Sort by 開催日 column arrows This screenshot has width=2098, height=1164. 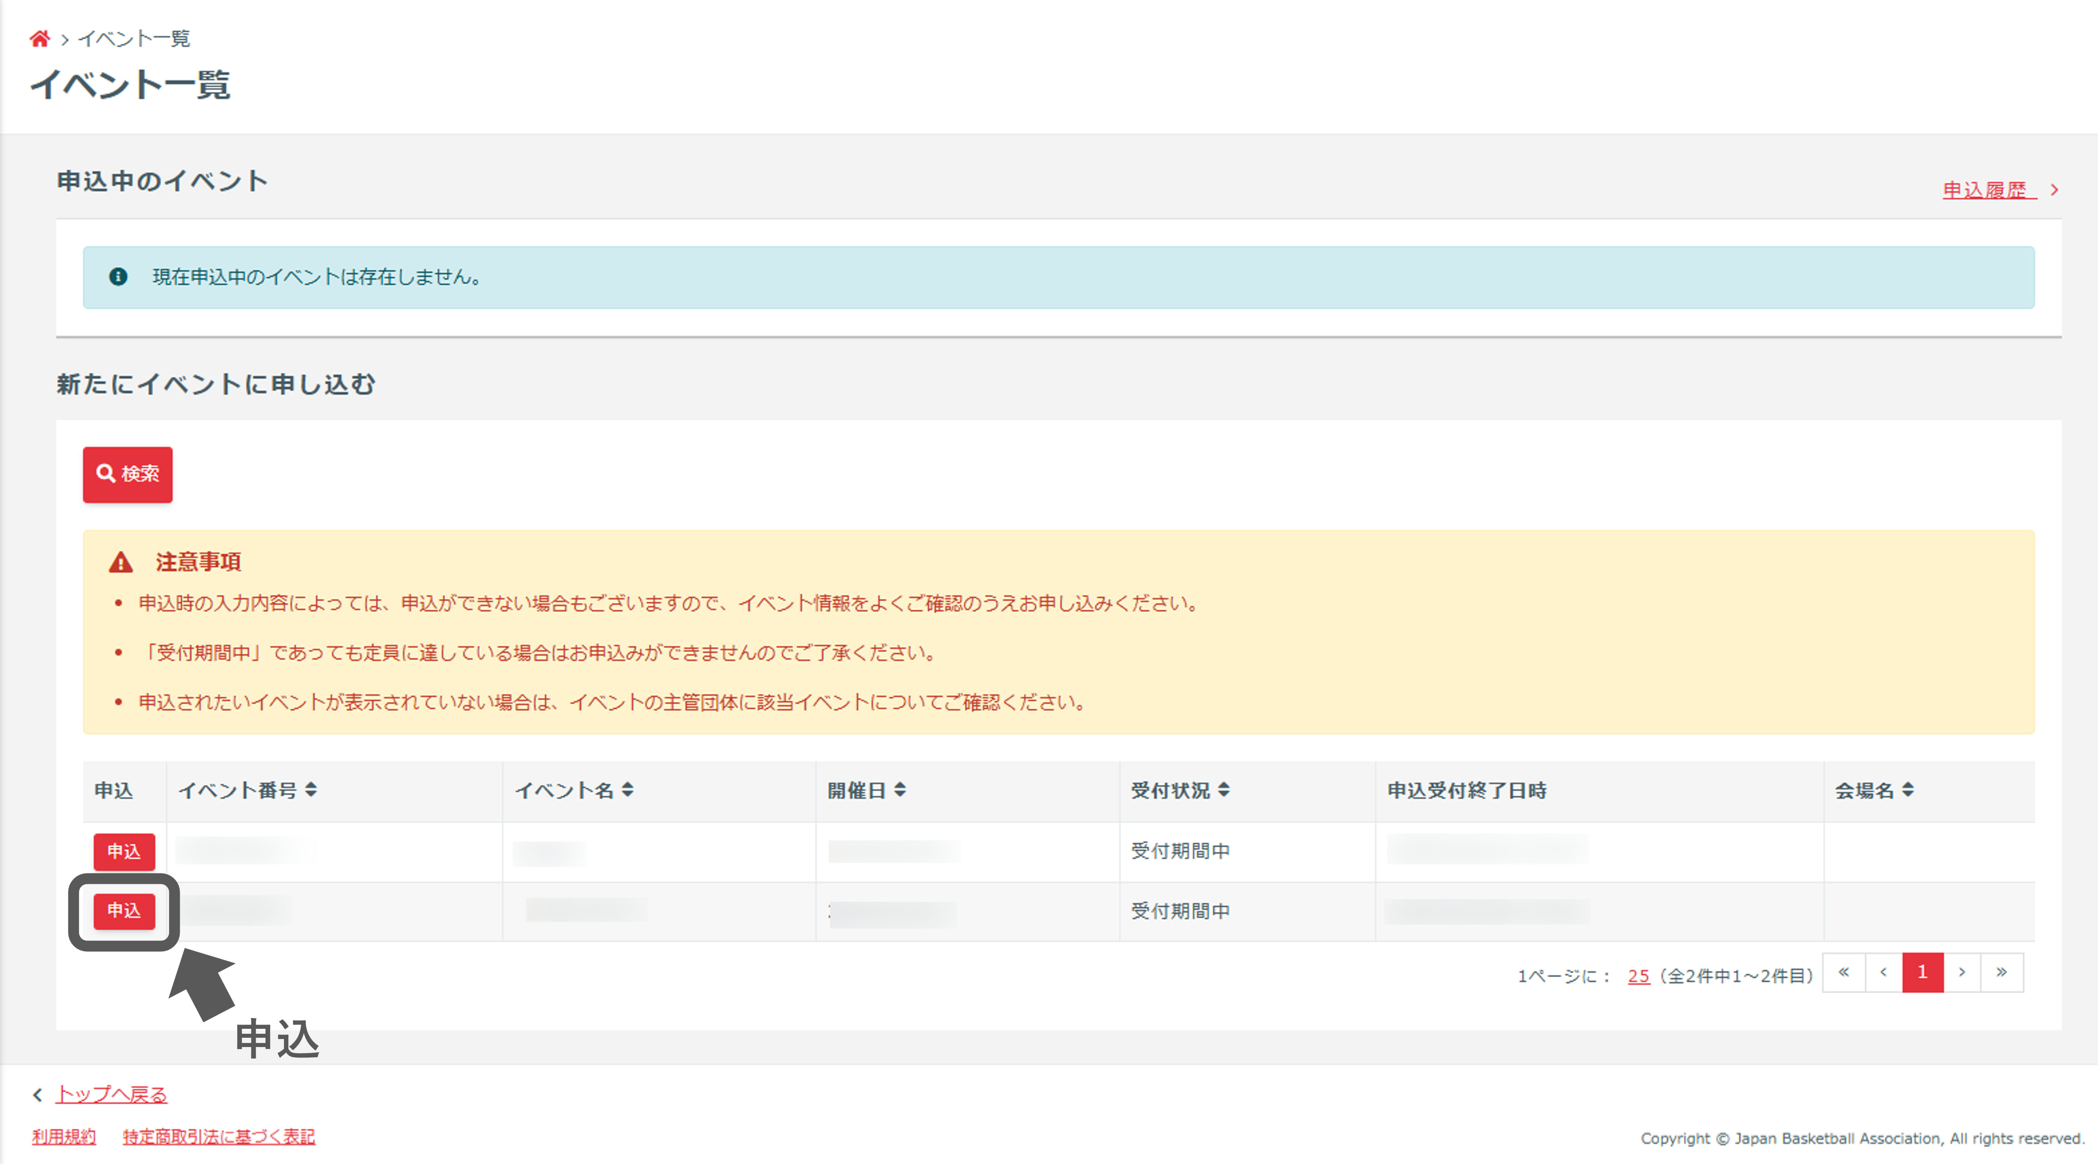(x=900, y=789)
